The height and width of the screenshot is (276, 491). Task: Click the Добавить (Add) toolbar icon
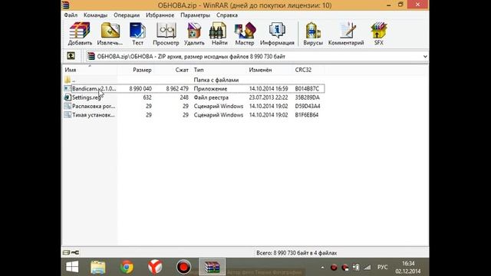point(80,34)
